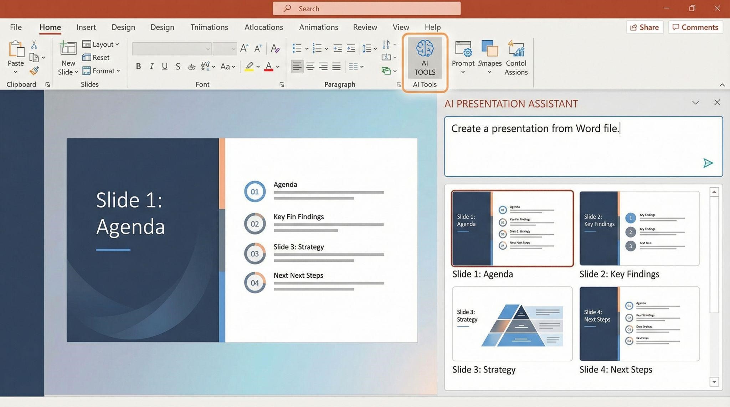Toggle Bold formatting

coord(138,66)
